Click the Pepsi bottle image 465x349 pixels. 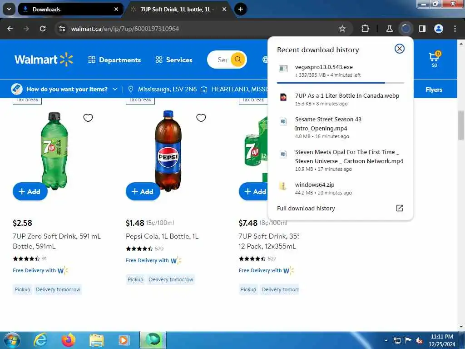click(x=168, y=151)
